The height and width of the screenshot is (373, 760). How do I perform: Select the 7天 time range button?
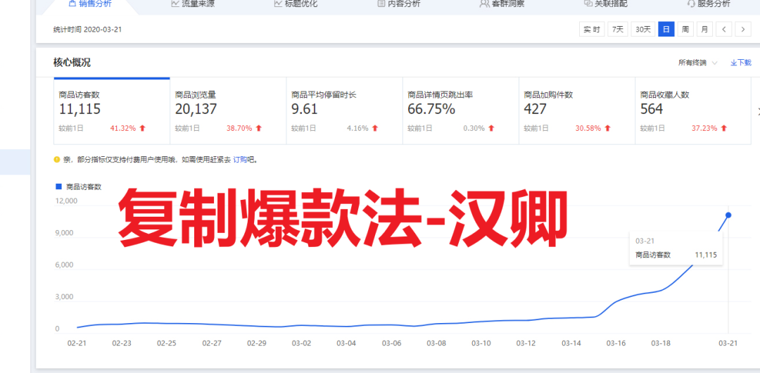618,29
